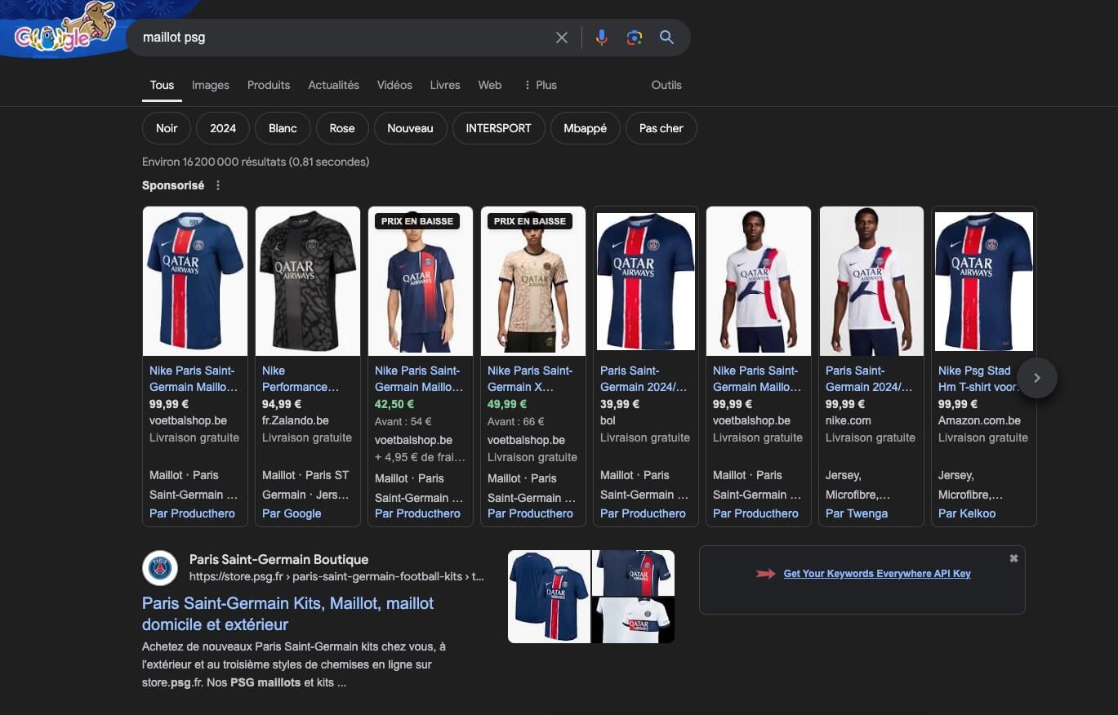
Task: Click the 49,99 € reduced price
Action: [507, 404]
